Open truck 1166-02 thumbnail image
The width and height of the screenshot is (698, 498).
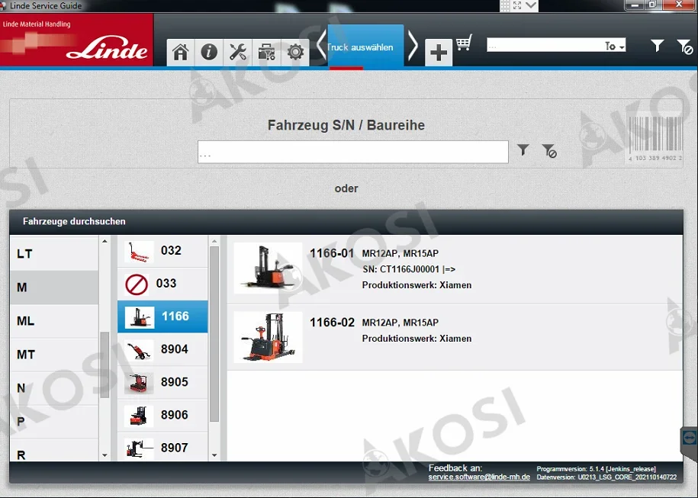(x=268, y=337)
